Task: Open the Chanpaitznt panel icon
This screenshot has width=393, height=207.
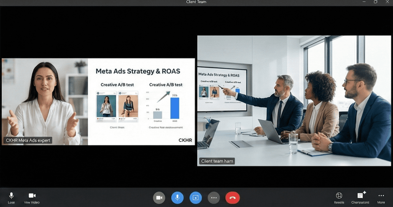Action: coord(361,195)
